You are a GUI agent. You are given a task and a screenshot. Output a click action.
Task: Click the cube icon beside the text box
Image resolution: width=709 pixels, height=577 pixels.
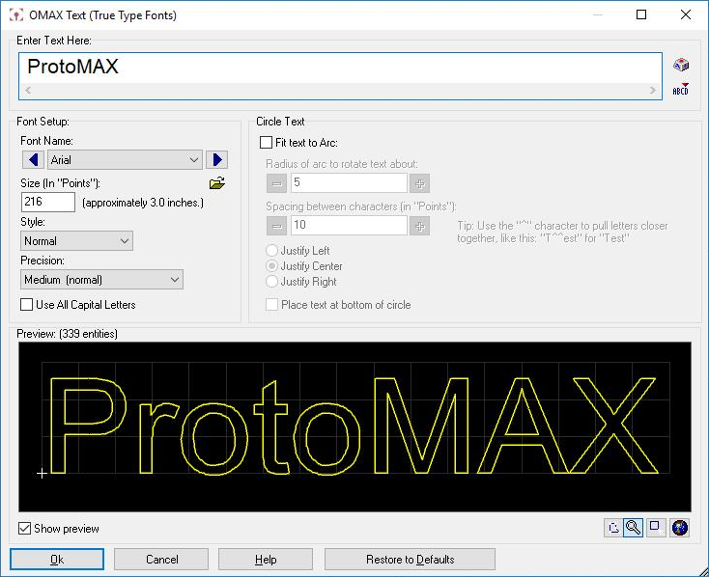pyautogui.click(x=681, y=66)
